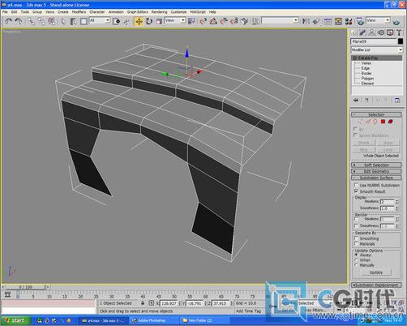Expand the Edit Geometry rollout
The image size is (407, 326).
click(x=376, y=171)
